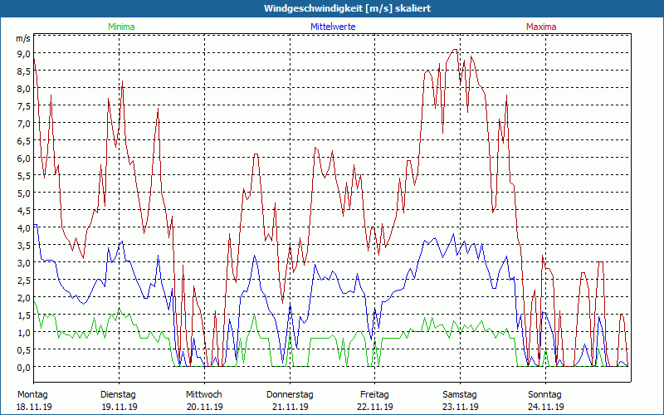Screen dimensions: 664x415
Task: Click the date 19.11.19
Action: point(120,407)
